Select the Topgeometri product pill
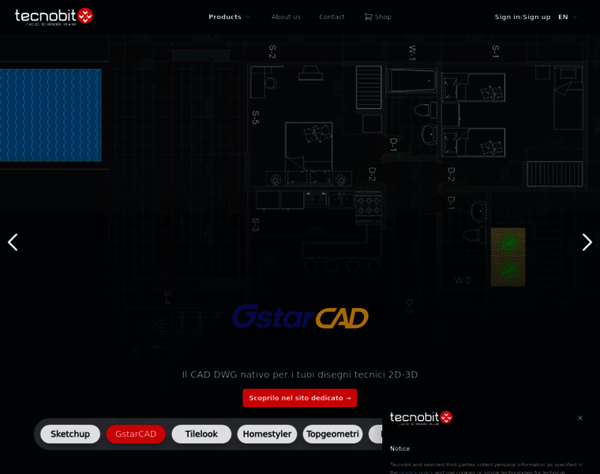600x474 pixels. point(332,434)
